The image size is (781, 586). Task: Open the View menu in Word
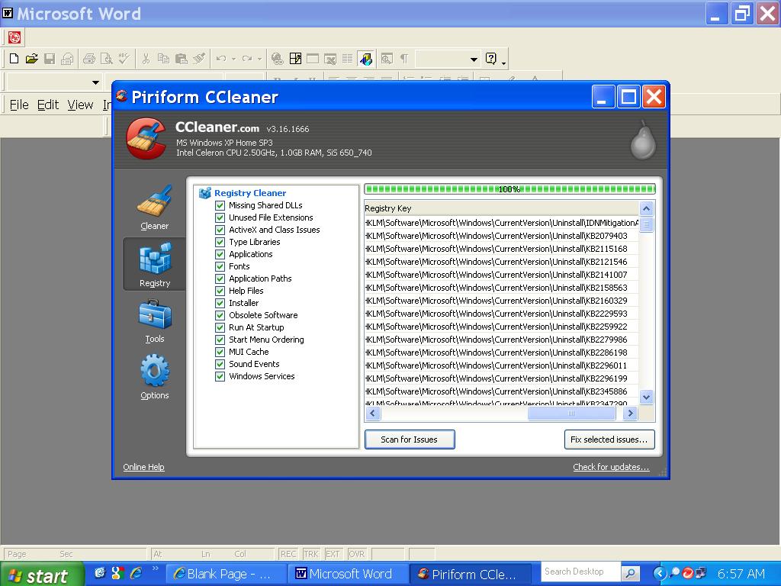tap(80, 105)
